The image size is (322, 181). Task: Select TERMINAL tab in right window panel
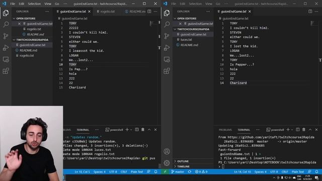tap(244, 130)
